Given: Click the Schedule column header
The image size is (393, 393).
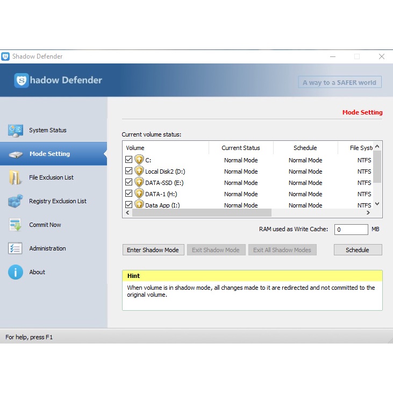Looking at the screenshot, I should tap(305, 148).
